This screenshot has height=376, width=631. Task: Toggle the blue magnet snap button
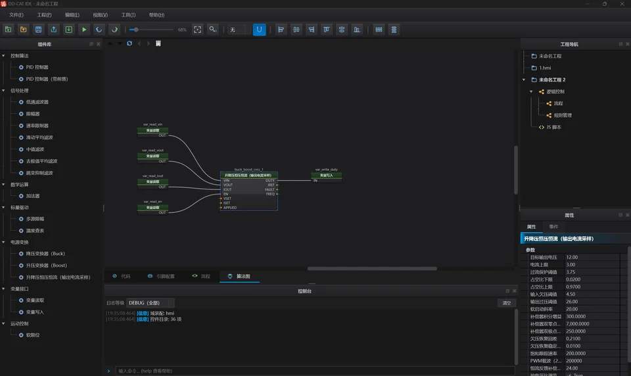(x=259, y=30)
